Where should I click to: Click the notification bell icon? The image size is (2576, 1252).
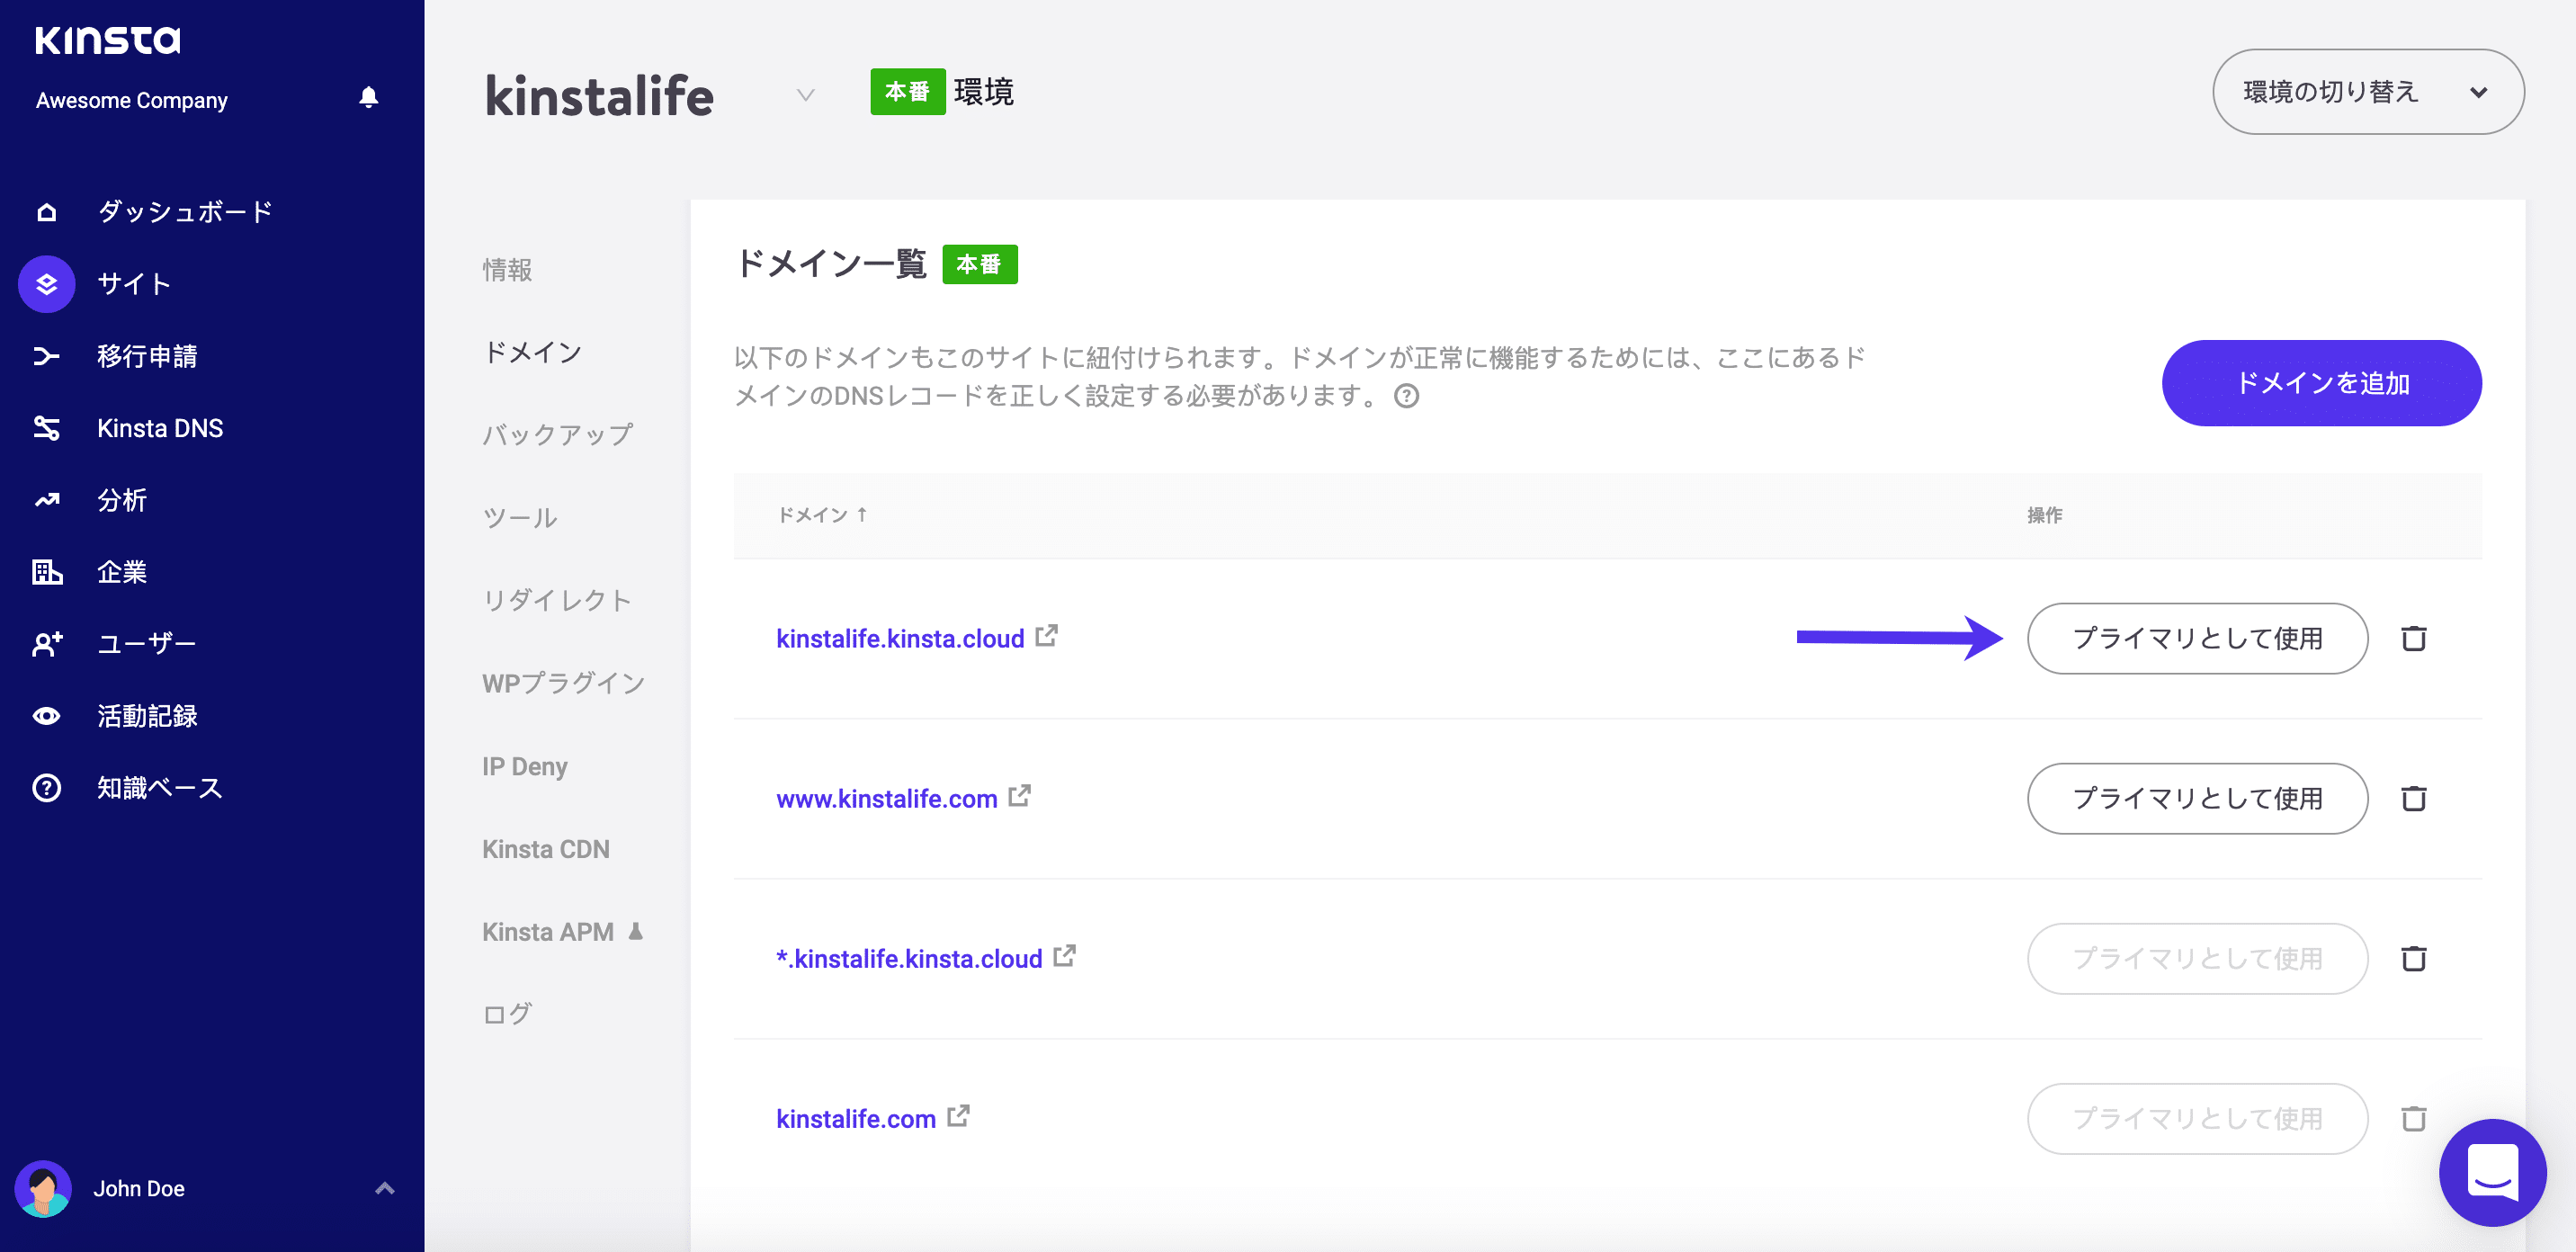coord(368,98)
